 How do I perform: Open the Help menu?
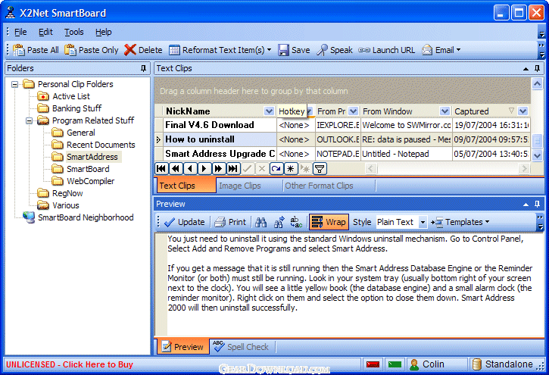[103, 32]
